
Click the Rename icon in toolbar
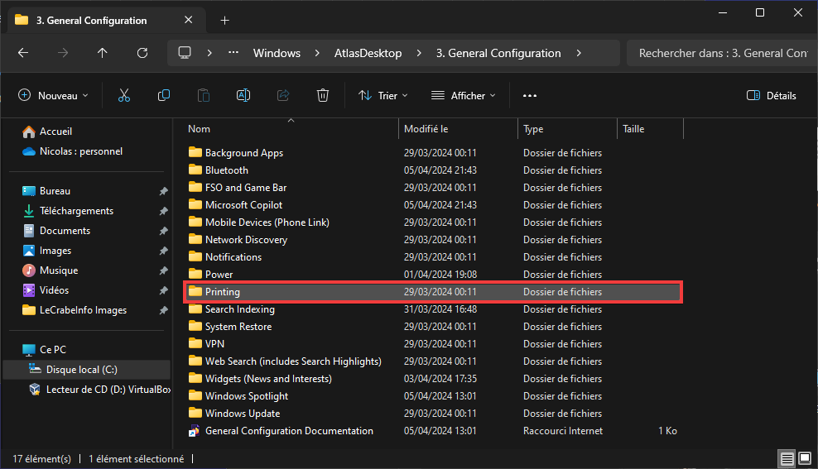coord(243,95)
